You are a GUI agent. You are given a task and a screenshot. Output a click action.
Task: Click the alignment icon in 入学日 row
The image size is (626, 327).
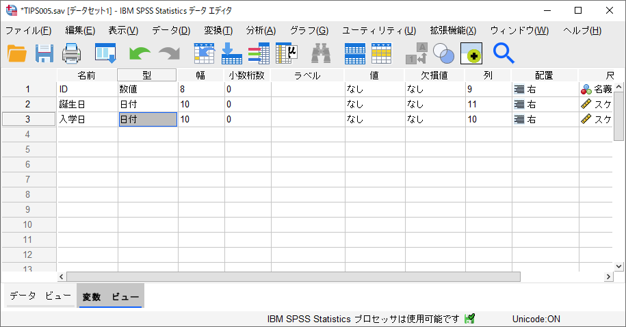(519, 119)
